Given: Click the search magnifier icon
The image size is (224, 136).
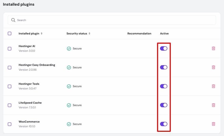Looking at the screenshot, I should (13, 20).
